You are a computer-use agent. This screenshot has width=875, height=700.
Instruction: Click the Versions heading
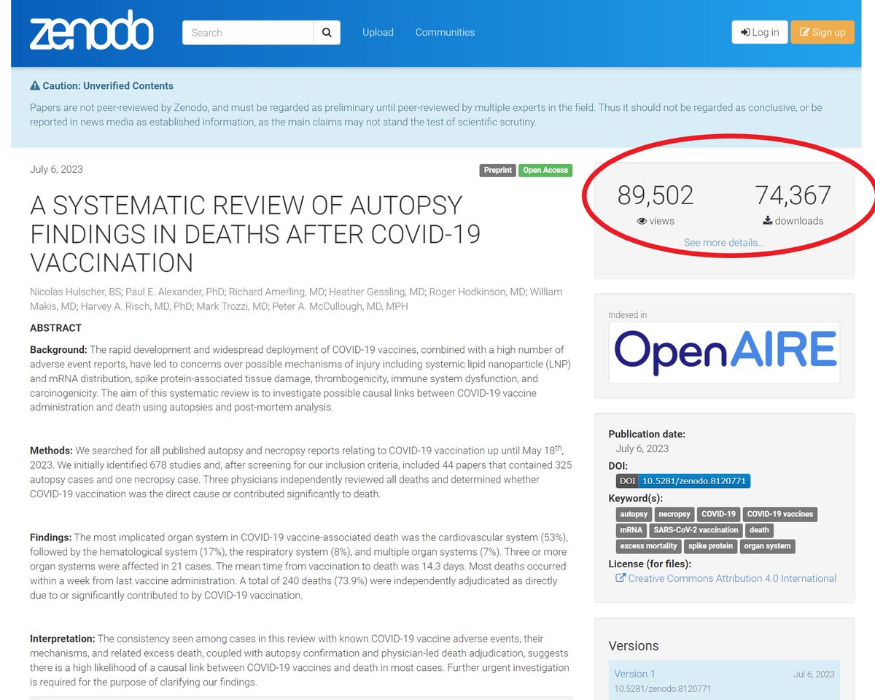634,646
